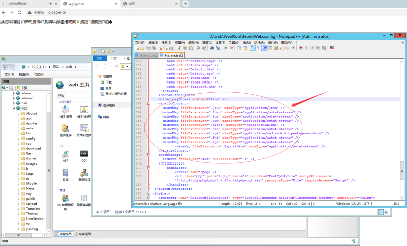Click Windows (CR LF) in the status bar
Screen dimensions: 407x246
click(348, 204)
